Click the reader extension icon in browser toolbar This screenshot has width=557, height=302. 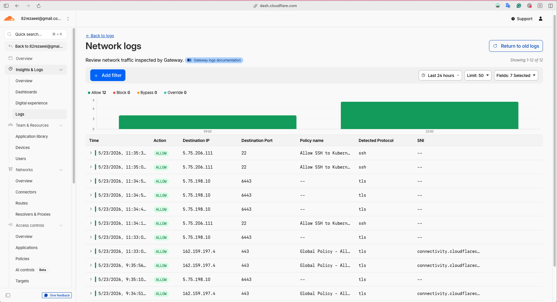point(540,6)
